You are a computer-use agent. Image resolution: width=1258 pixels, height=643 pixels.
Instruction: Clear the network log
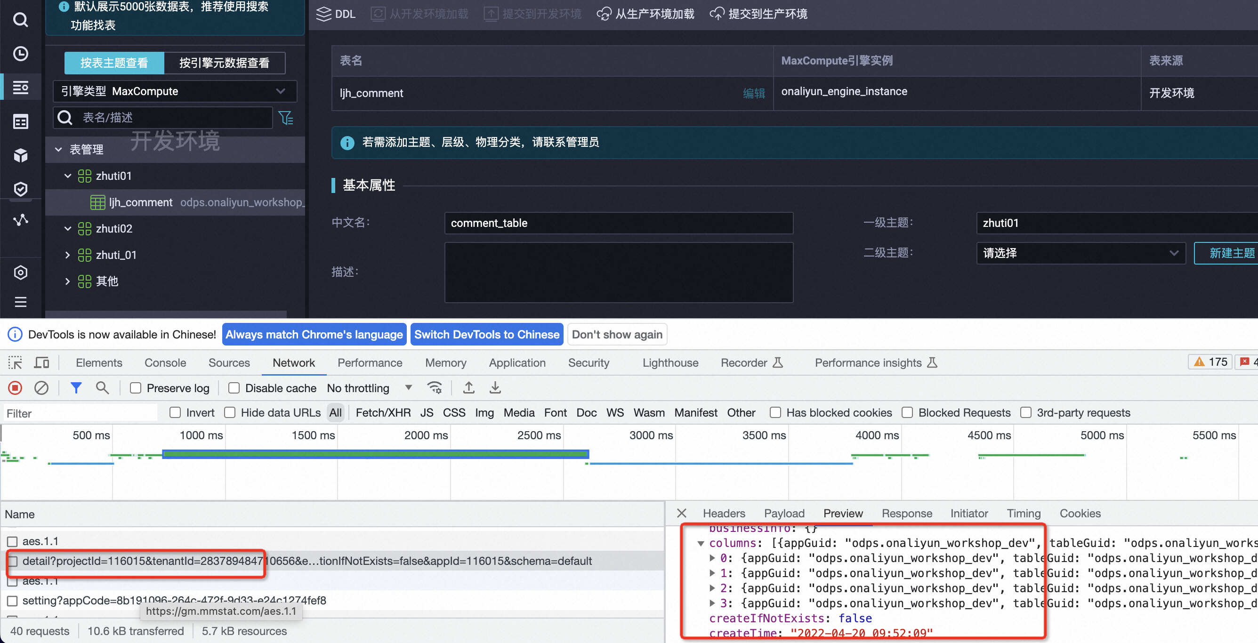coord(41,388)
